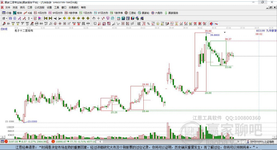Click the 深 index status indicator

point(53,142)
